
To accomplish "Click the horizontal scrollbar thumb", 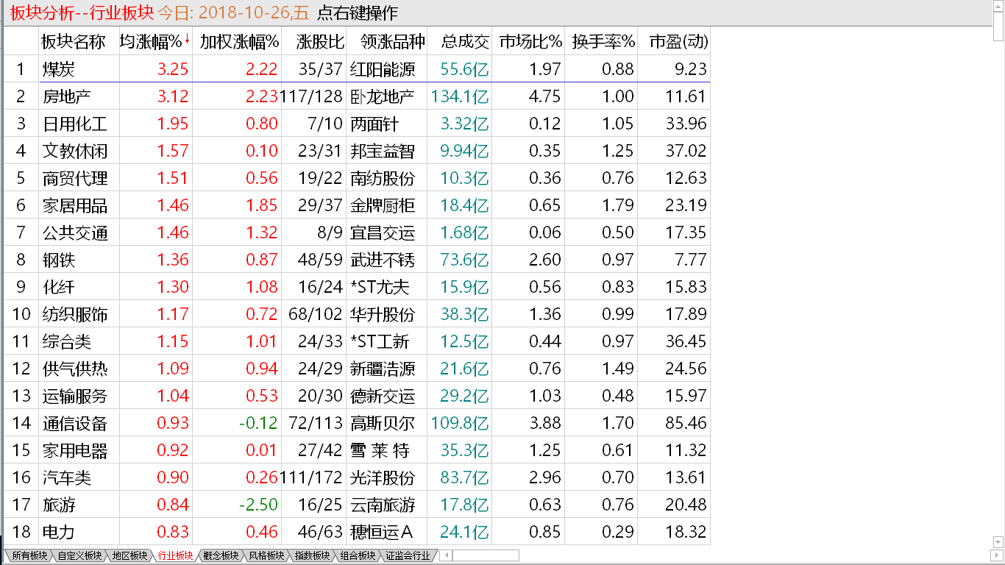I will (x=486, y=555).
